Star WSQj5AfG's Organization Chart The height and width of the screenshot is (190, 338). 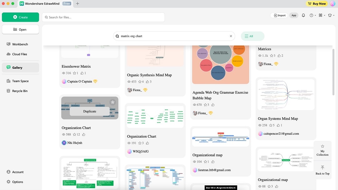(x=141, y=143)
